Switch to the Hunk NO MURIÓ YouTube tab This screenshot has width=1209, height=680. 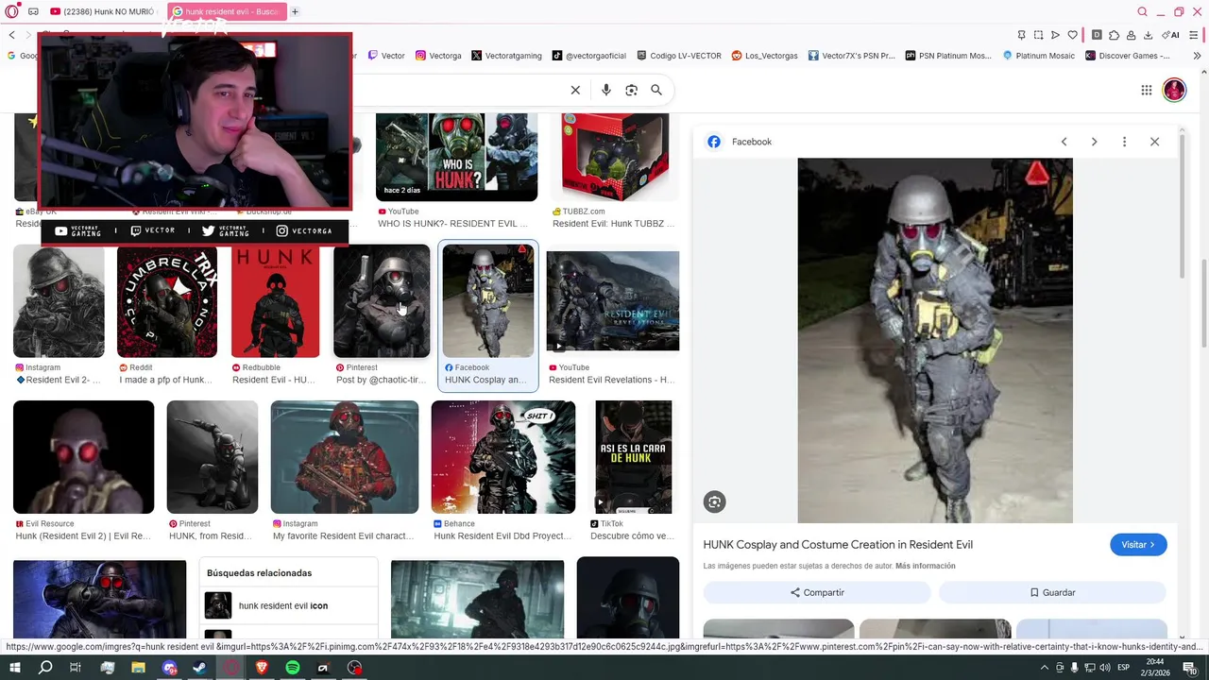pos(102,11)
